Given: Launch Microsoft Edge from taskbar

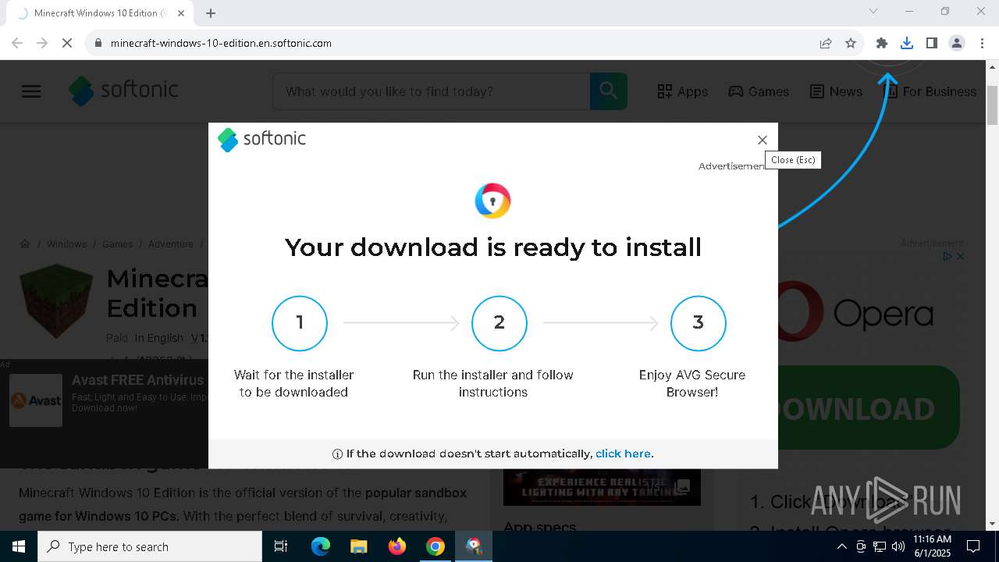Looking at the screenshot, I should 321,546.
